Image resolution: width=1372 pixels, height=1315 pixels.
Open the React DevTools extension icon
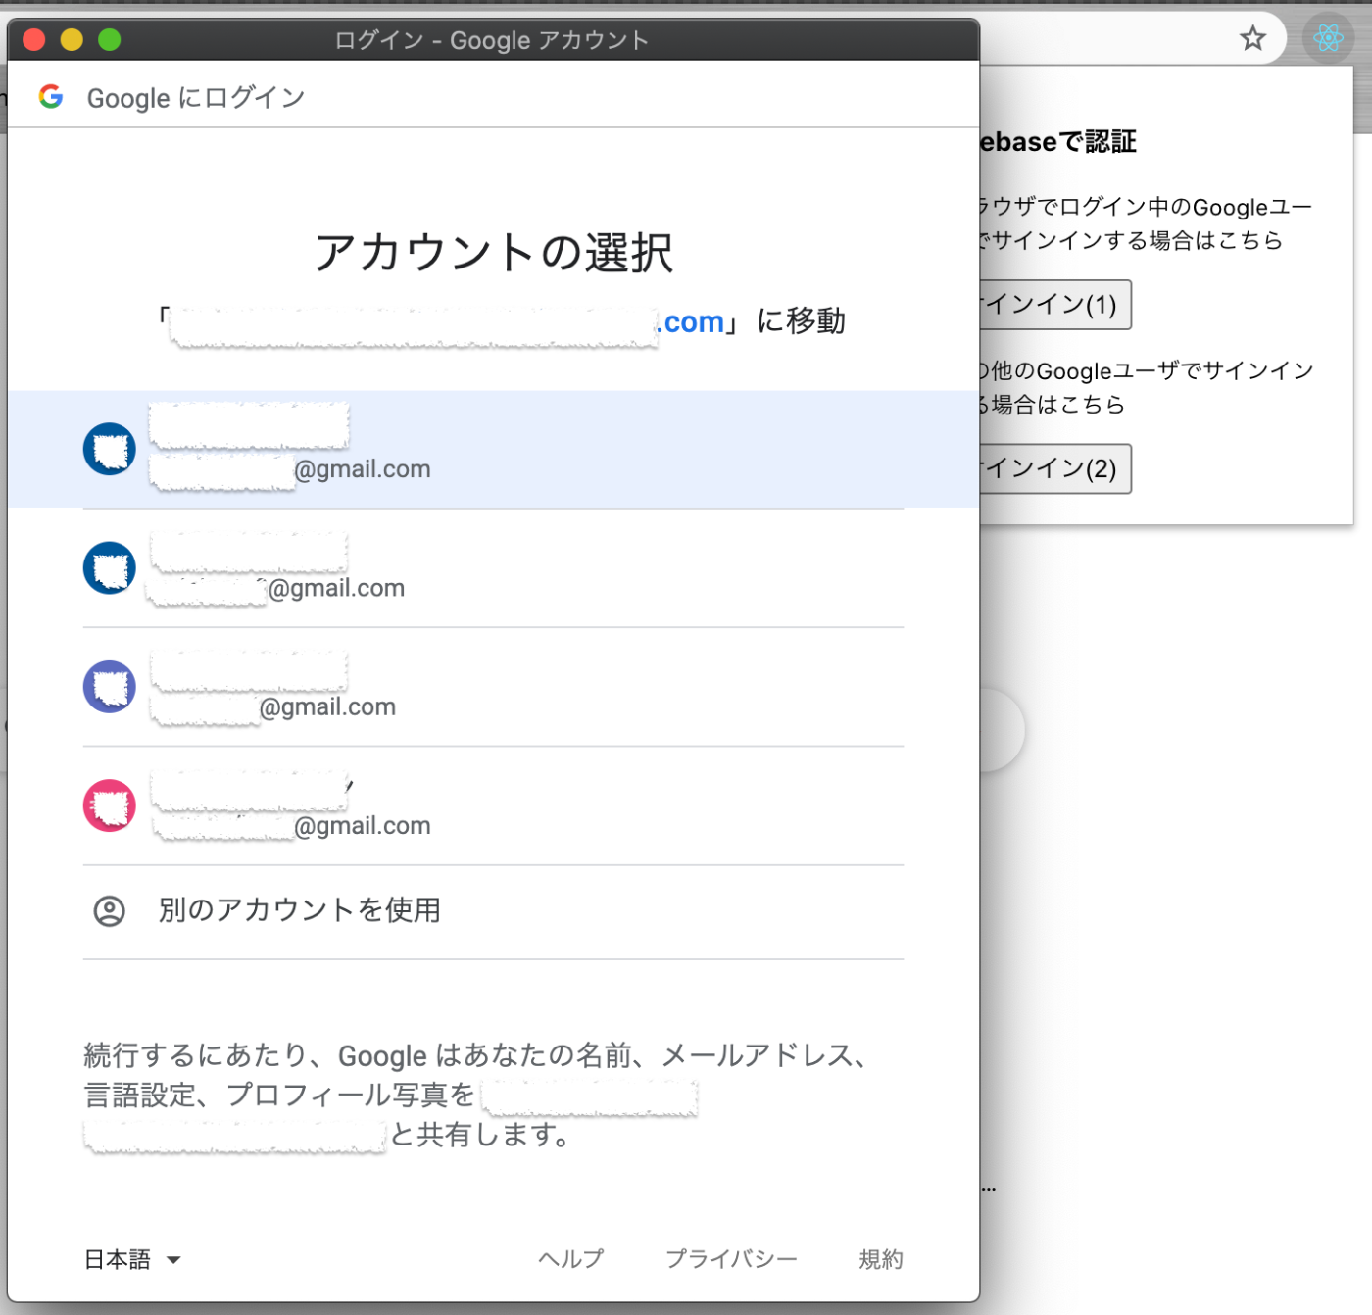pos(1328,38)
